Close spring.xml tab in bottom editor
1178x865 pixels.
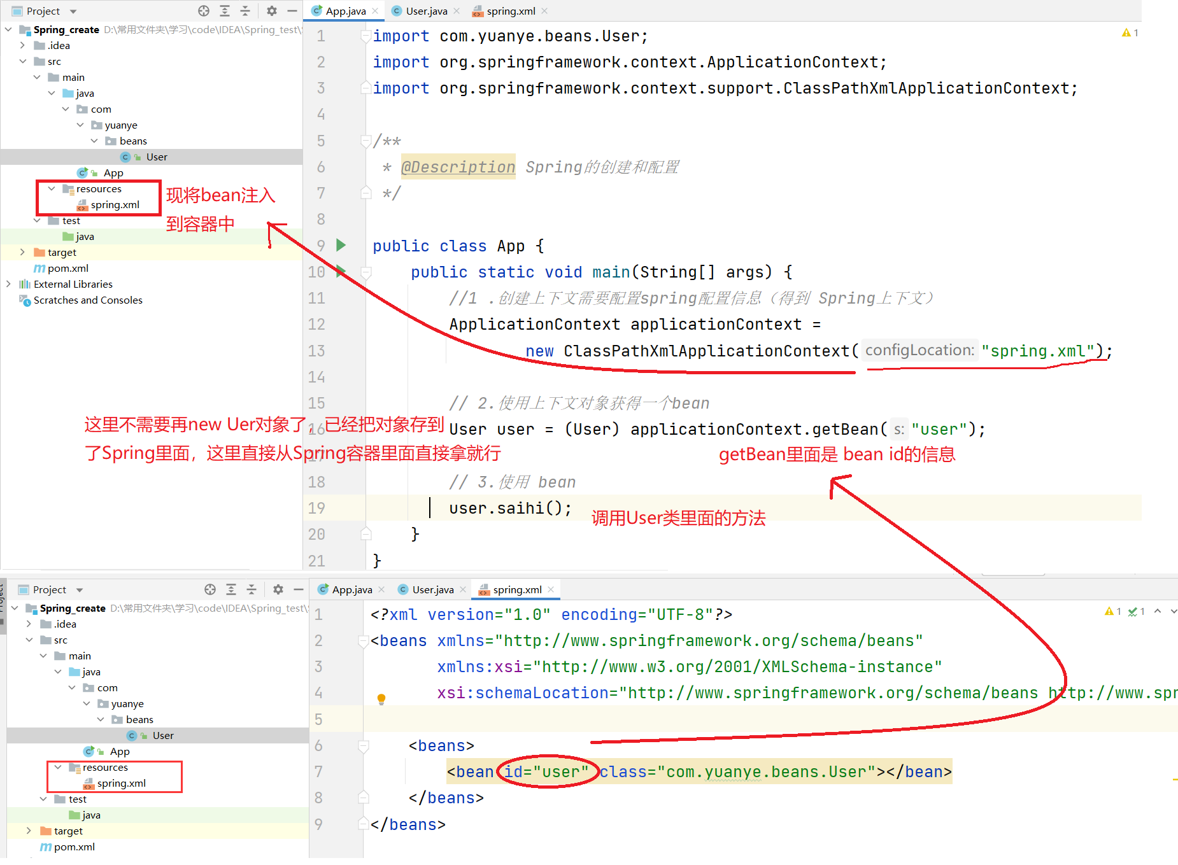(551, 589)
